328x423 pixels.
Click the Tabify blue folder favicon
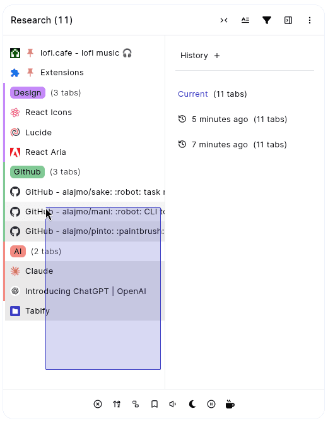click(x=15, y=311)
